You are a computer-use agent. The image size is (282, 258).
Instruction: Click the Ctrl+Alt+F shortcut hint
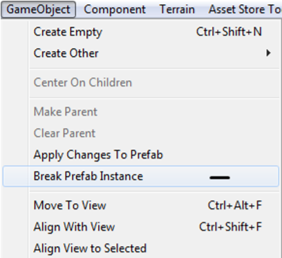click(235, 205)
